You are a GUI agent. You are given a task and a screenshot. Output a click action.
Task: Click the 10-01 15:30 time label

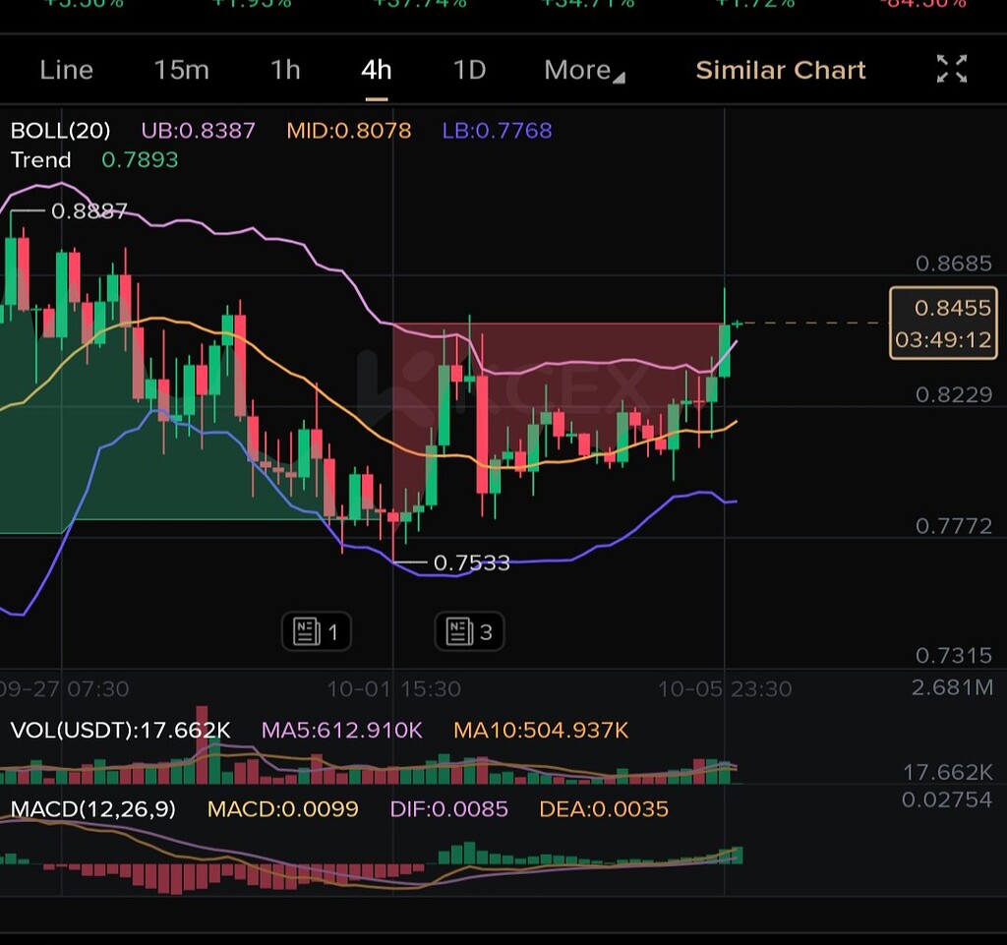click(393, 689)
